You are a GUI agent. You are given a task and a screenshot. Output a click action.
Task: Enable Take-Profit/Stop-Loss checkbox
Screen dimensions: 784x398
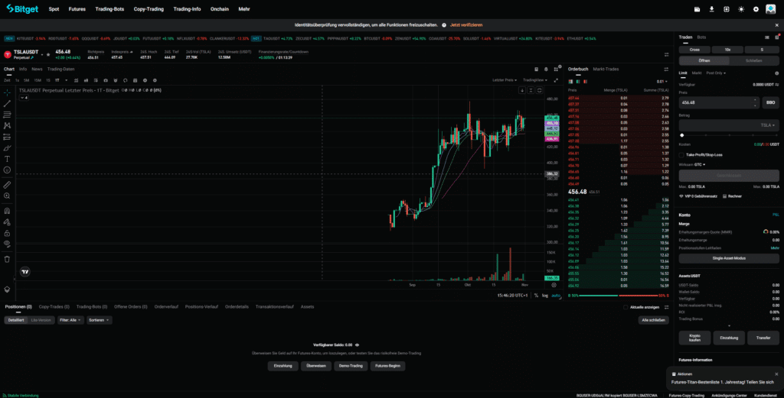[x=681, y=154]
